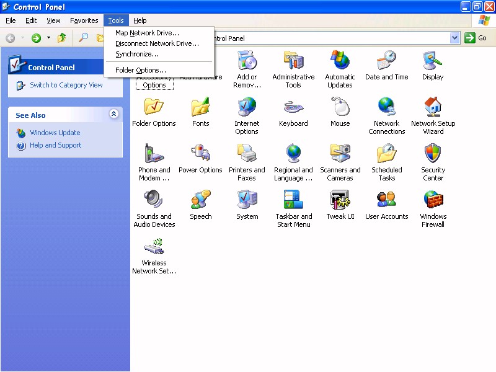Select the Accessibility Options icon label
The image size is (496, 372).
click(154, 83)
